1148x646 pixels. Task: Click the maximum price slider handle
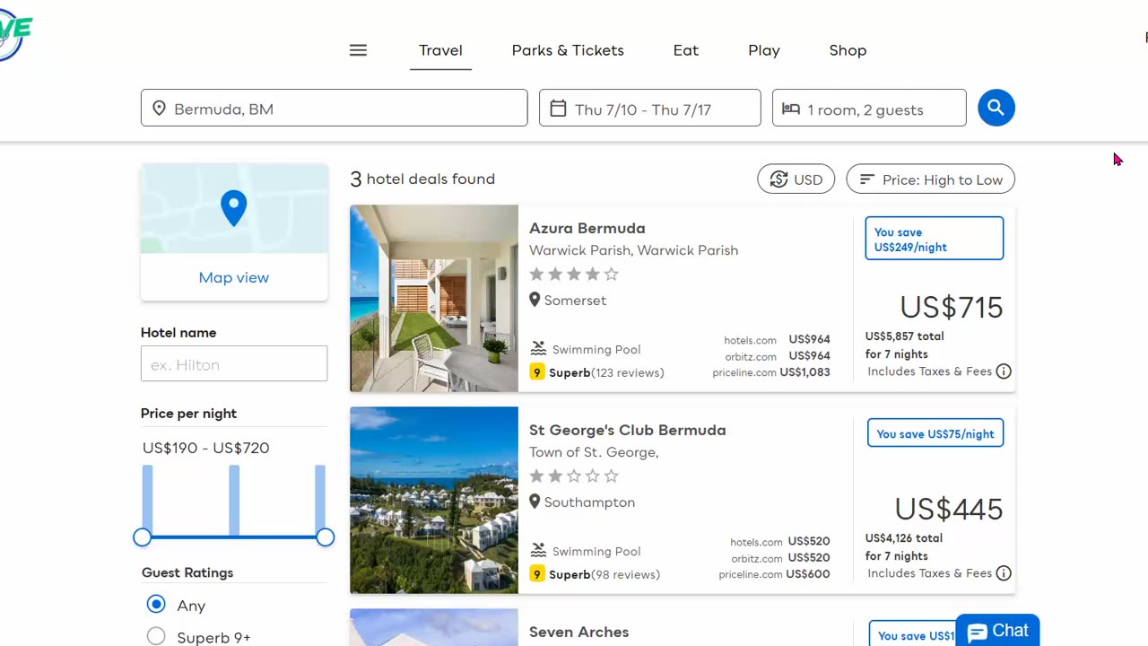pos(325,537)
